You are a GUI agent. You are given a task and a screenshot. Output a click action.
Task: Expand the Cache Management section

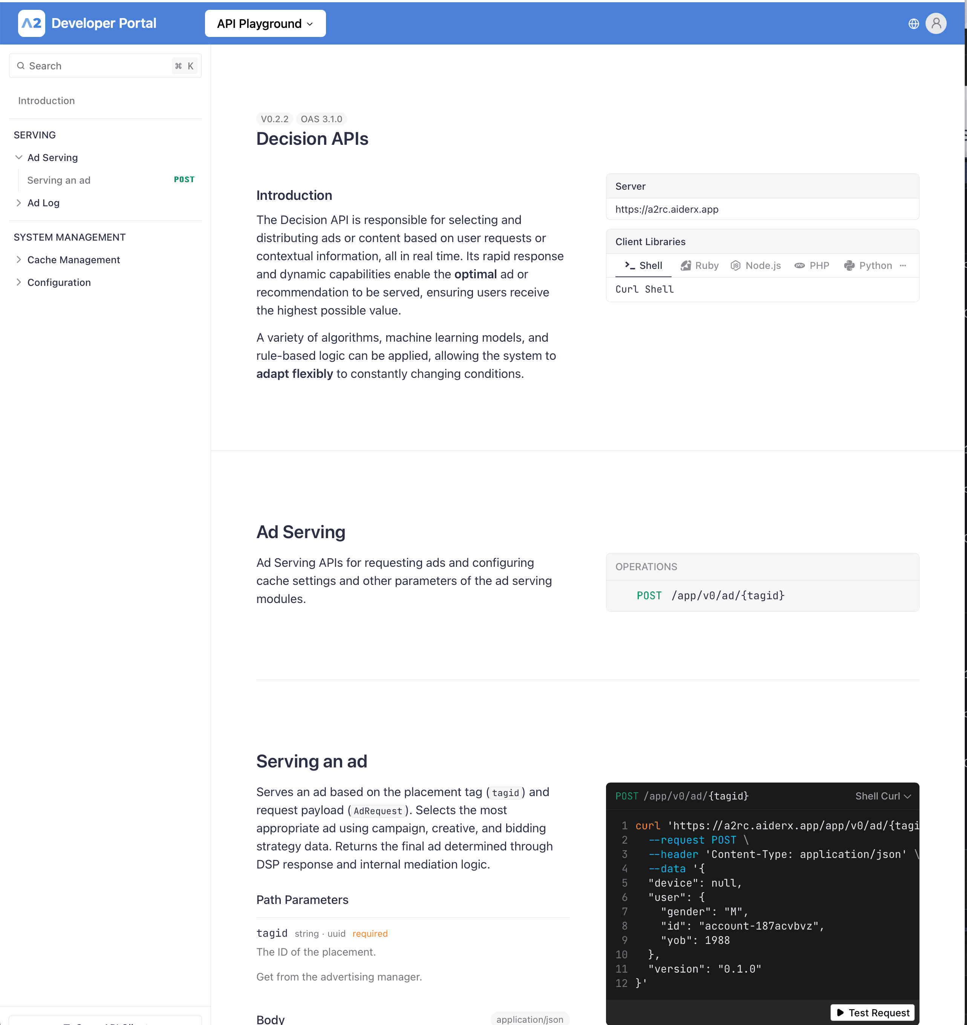tap(19, 259)
